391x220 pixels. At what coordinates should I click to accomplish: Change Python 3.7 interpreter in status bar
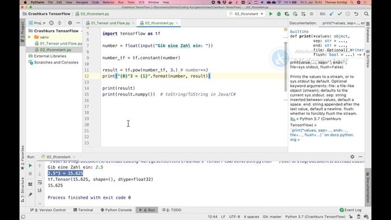[x=315, y=217]
